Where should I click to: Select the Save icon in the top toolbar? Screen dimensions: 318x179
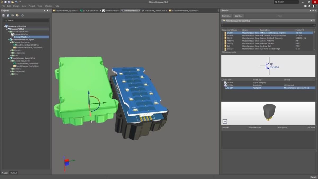(5, 2)
